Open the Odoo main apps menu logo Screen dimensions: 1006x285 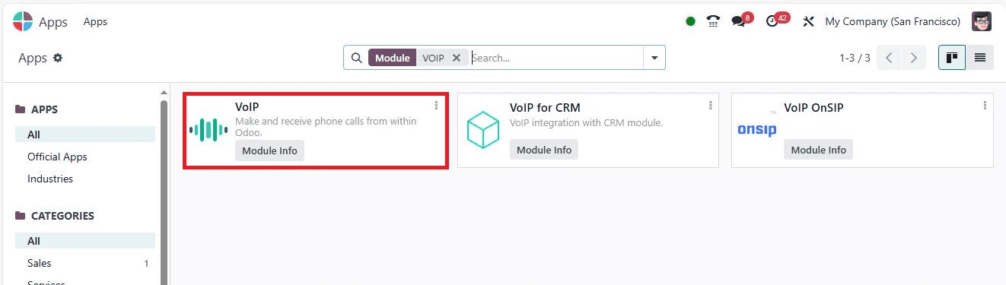[23, 21]
